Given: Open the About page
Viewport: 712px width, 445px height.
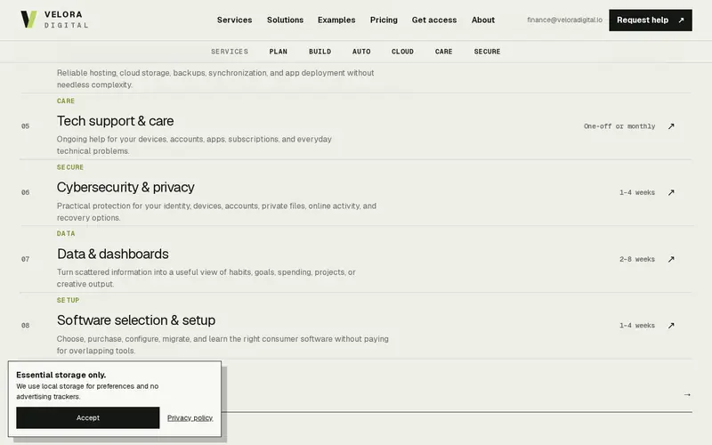Looking at the screenshot, I should [483, 20].
